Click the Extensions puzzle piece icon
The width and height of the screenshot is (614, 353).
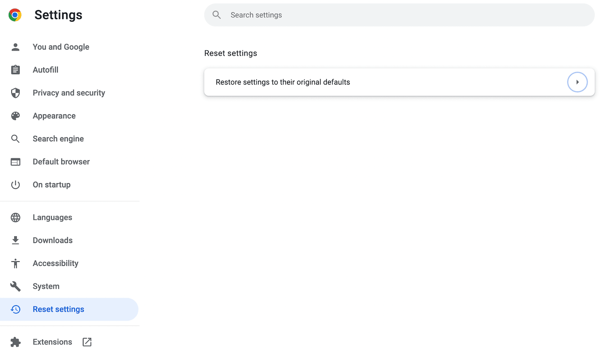point(15,342)
